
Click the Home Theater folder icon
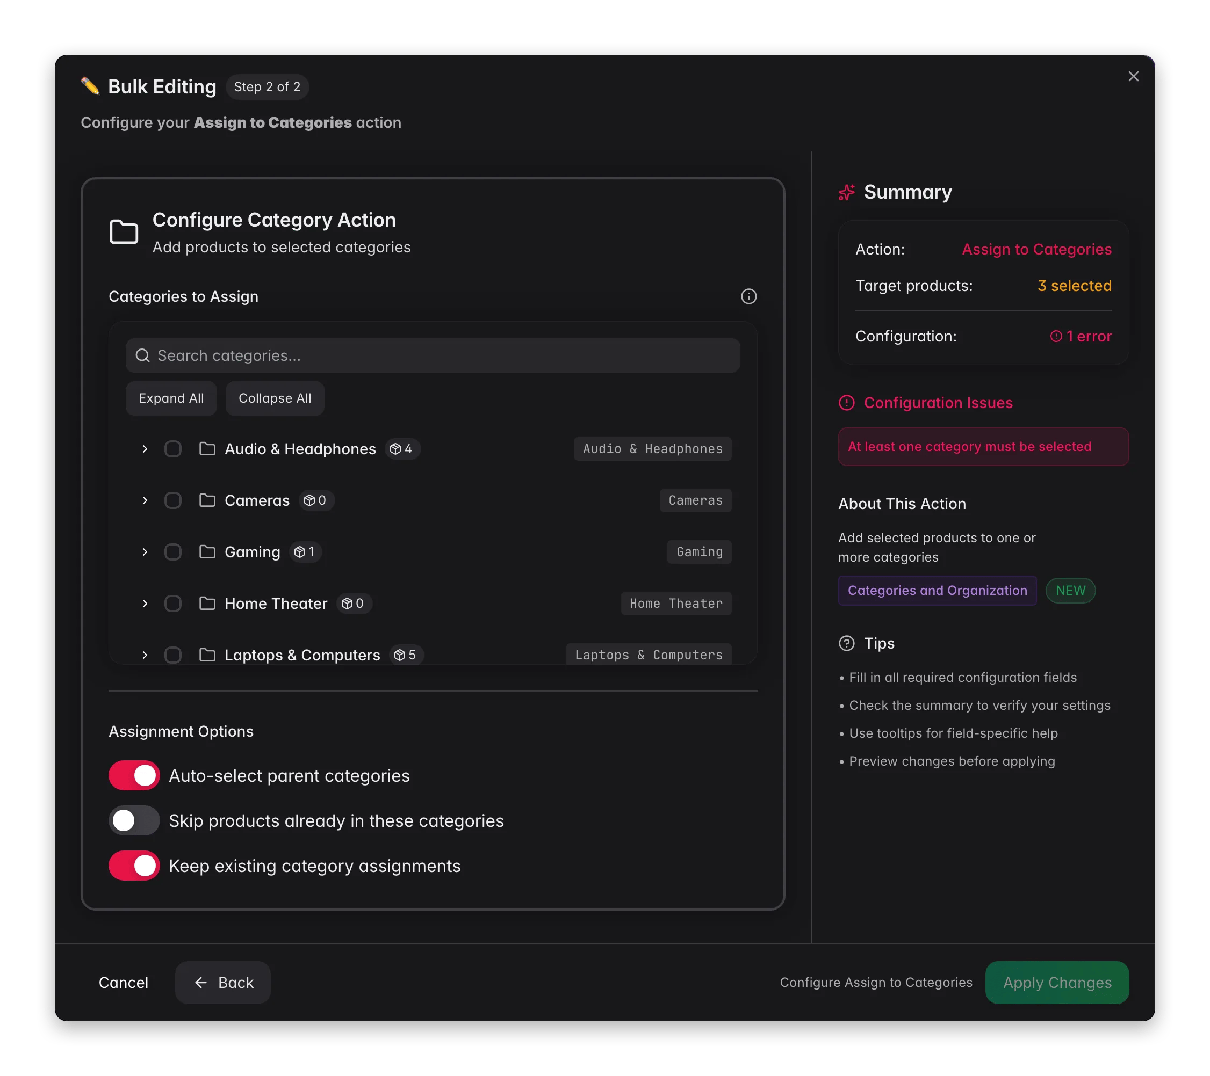pos(207,603)
